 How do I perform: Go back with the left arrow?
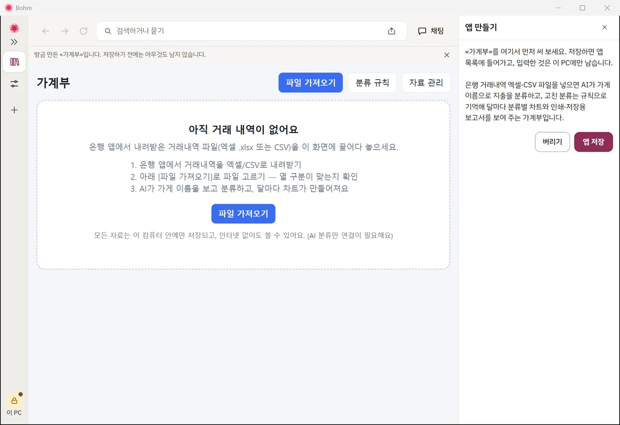click(46, 31)
